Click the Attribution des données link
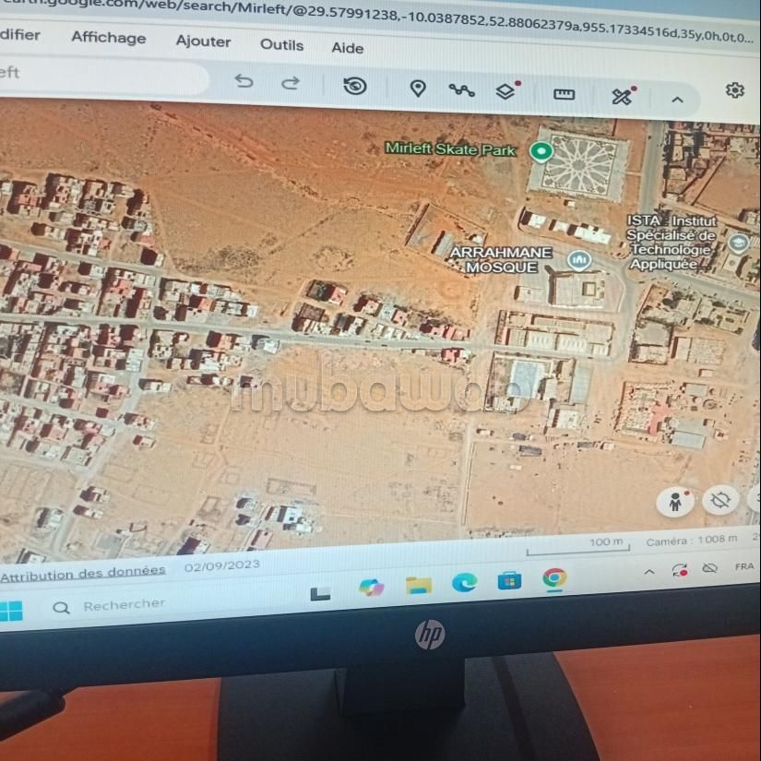 click(83, 572)
